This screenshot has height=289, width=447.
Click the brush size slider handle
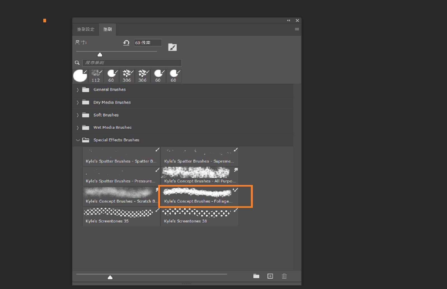coord(100,55)
